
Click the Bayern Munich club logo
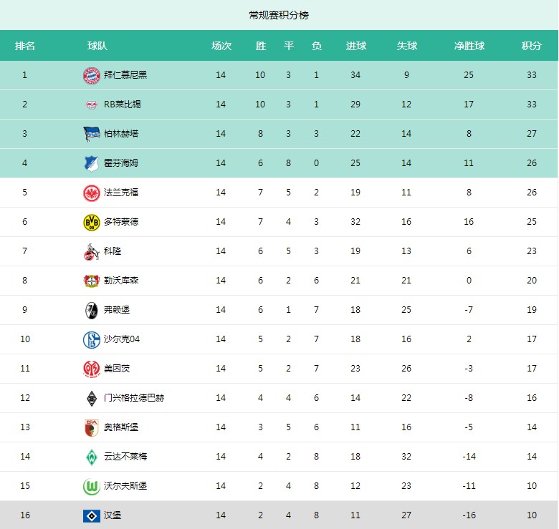point(92,75)
